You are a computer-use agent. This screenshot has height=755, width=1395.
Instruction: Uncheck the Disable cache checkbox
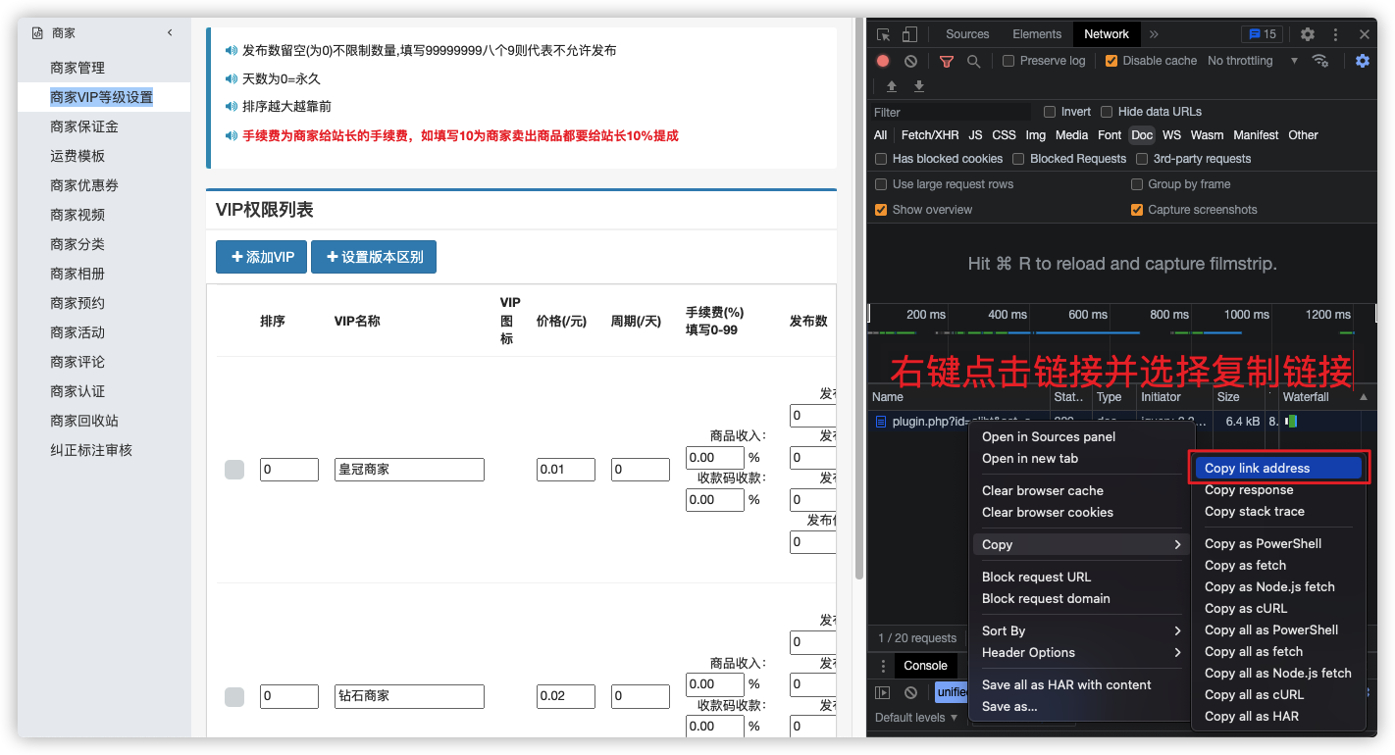1111,61
